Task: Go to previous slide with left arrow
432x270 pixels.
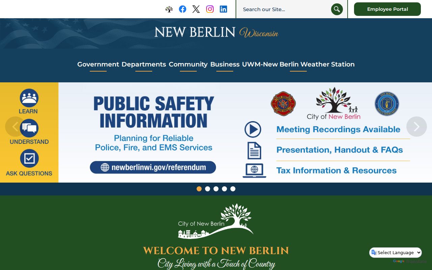Action: 15,127
